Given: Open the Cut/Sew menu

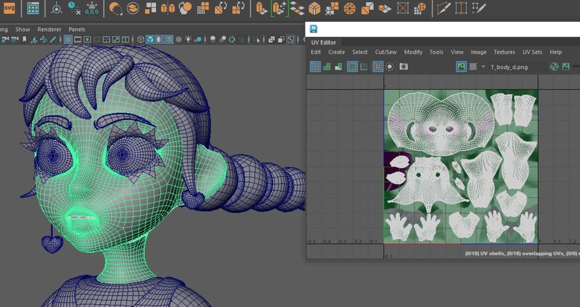Looking at the screenshot, I should pos(385,52).
